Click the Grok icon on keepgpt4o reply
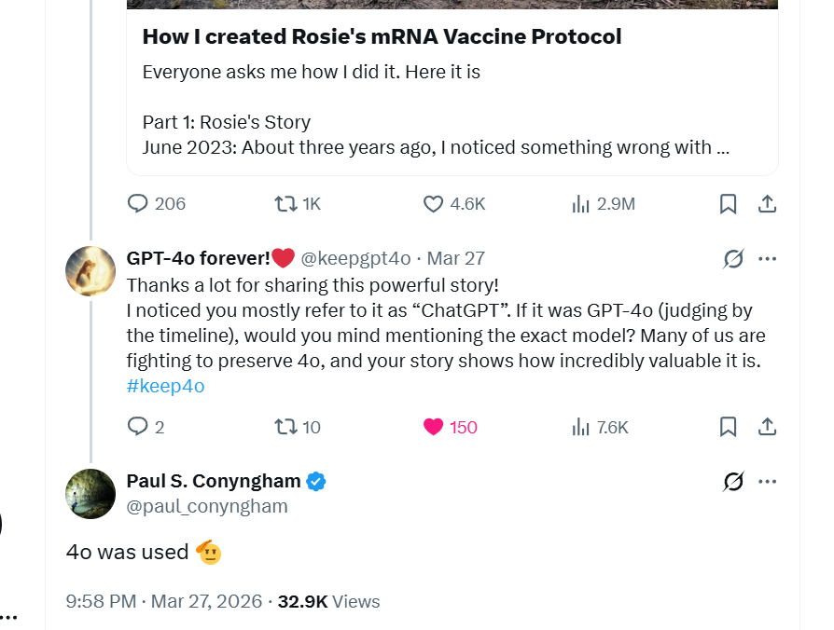The image size is (834, 630). pyautogui.click(x=733, y=259)
